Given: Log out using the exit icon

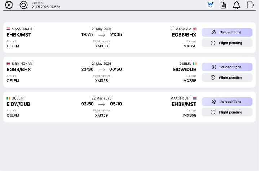Looking at the screenshot, I should coord(250,5).
